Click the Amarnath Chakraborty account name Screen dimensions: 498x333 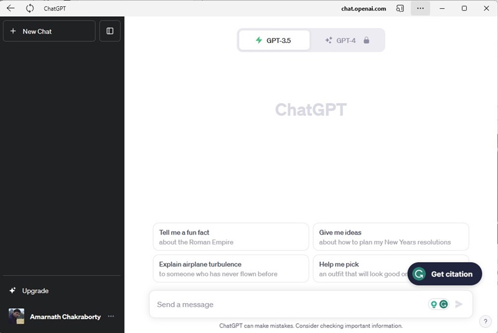65,316
